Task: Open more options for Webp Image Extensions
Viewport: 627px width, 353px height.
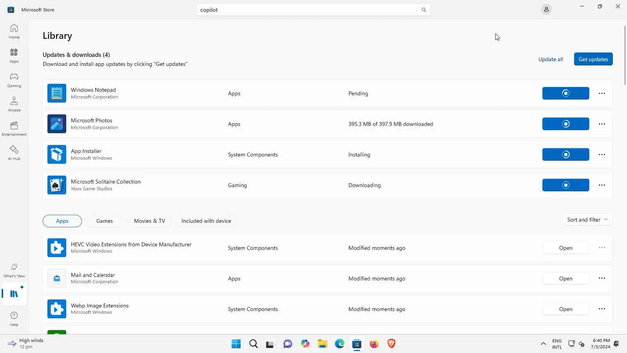Action: tap(602, 309)
